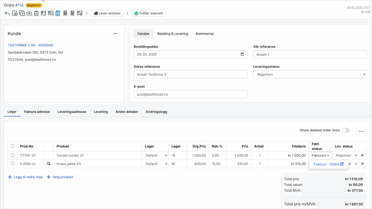Image resolution: width=372 pixels, height=209 pixels.
Task: Tick the select-all checkbox in table header
Action: (12, 146)
